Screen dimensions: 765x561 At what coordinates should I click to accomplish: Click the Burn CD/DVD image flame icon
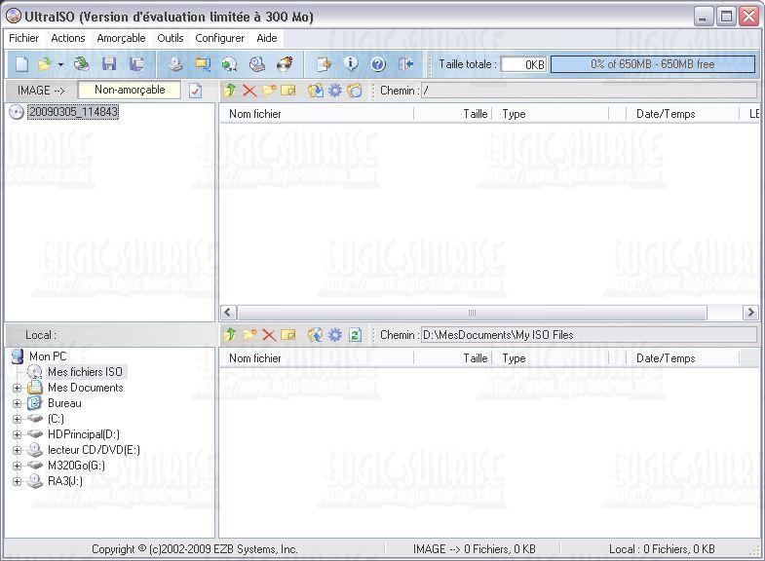pyautogui.click(x=285, y=64)
